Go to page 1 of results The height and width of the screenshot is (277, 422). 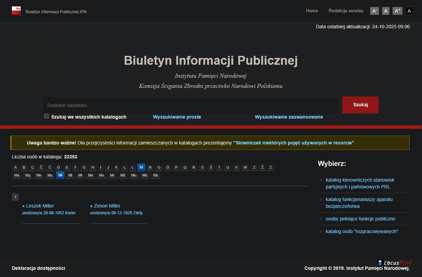click(x=15, y=197)
